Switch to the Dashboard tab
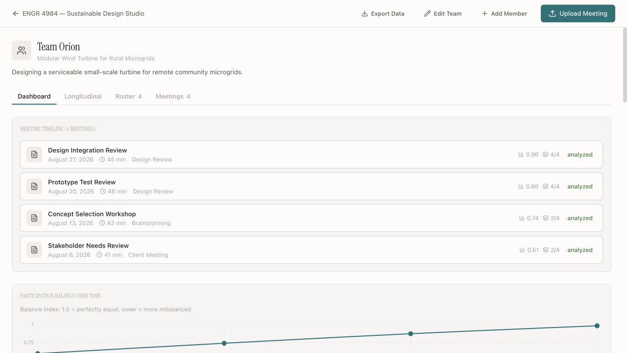The width and height of the screenshot is (627, 353). pyautogui.click(x=34, y=97)
